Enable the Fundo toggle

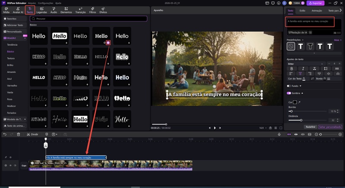289,86
